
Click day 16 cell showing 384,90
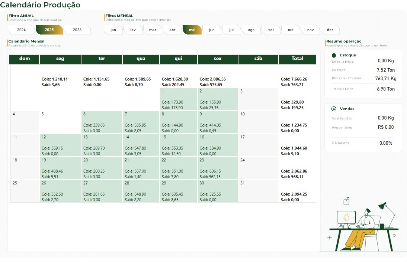pyautogui.click(x=218, y=145)
